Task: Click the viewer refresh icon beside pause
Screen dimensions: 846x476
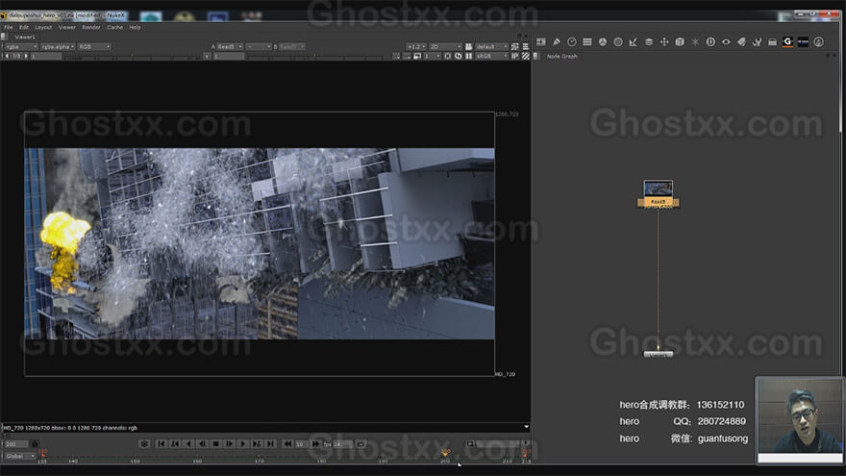Action: [x=458, y=56]
